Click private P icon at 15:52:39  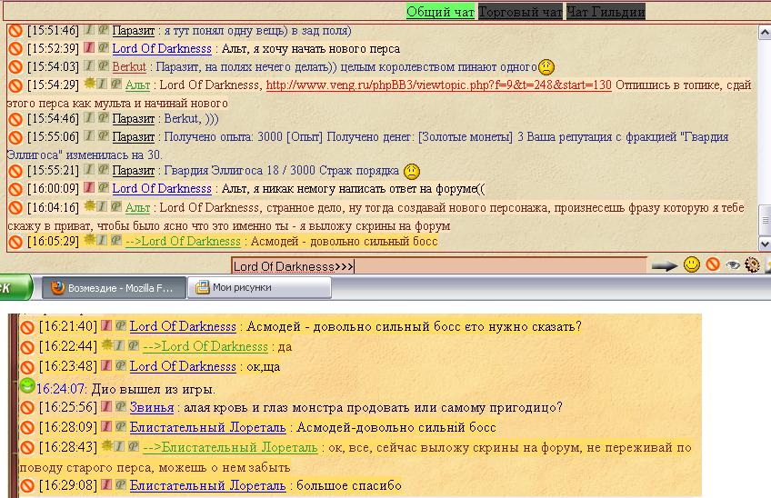click(104, 47)
